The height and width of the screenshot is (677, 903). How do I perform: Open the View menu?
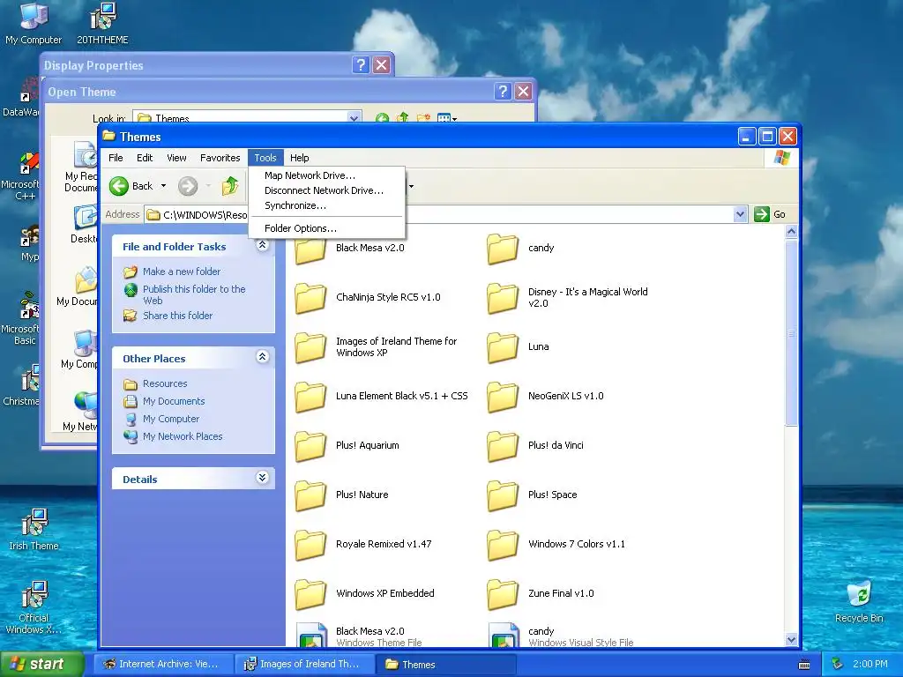click(x=176, y=158)
